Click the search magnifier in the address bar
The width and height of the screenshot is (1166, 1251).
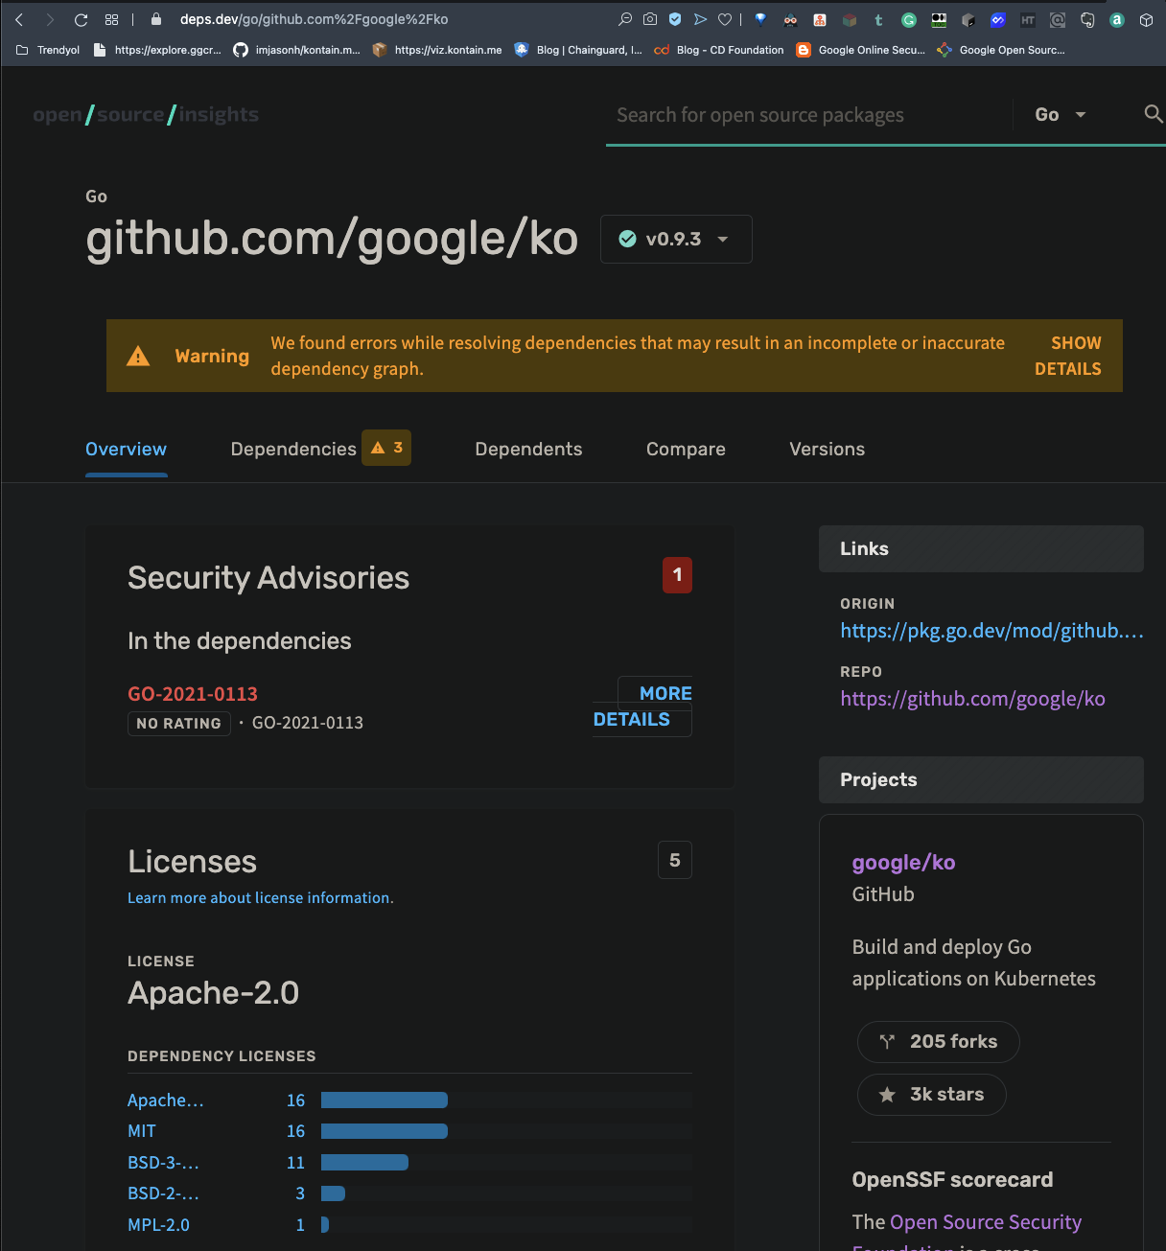[x=625, y=19]
